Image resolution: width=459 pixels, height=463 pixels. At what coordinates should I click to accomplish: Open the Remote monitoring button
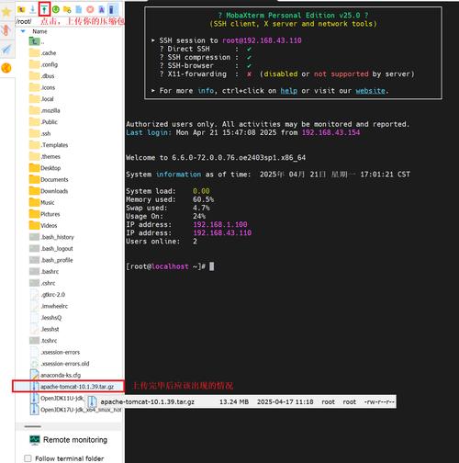coord(69,440)
